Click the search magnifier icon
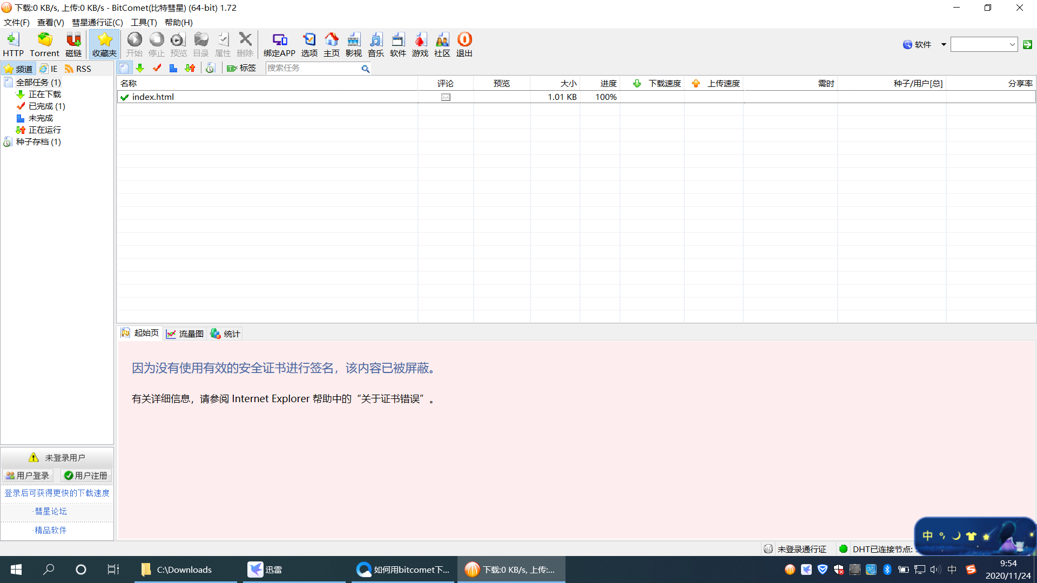This screenshot has width=1037, height=583. tap(366, 69)
